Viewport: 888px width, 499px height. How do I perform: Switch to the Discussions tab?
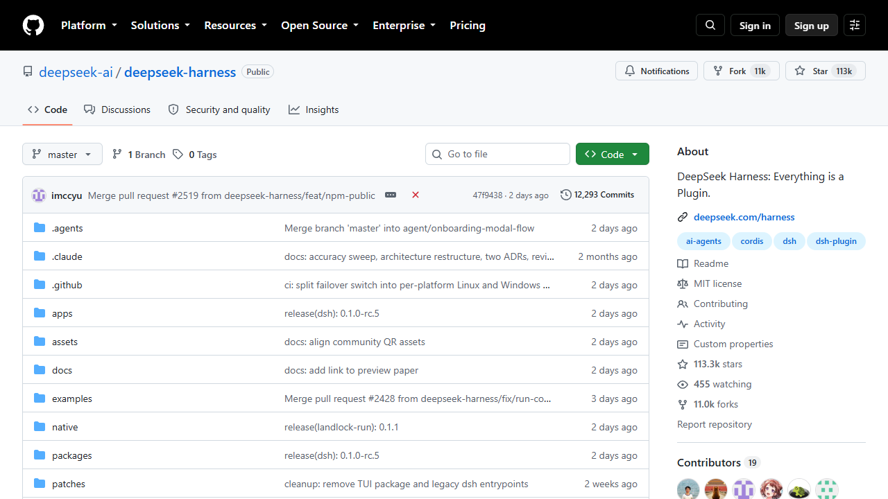pyautogui.click(x=117, y=110)
